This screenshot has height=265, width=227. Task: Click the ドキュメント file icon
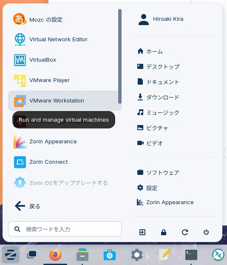point(140,82)
